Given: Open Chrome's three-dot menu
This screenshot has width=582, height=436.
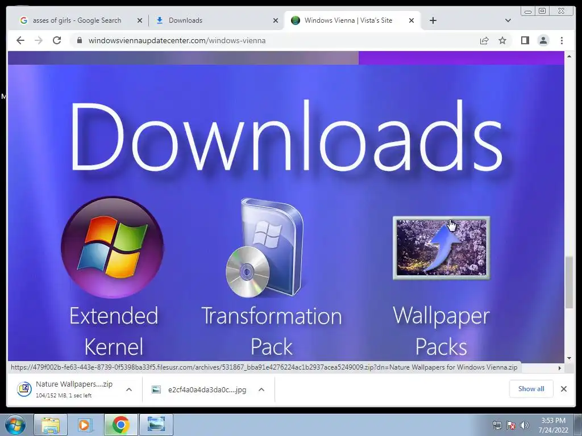Looking at the screenshot, I should (x=562, y=40).
